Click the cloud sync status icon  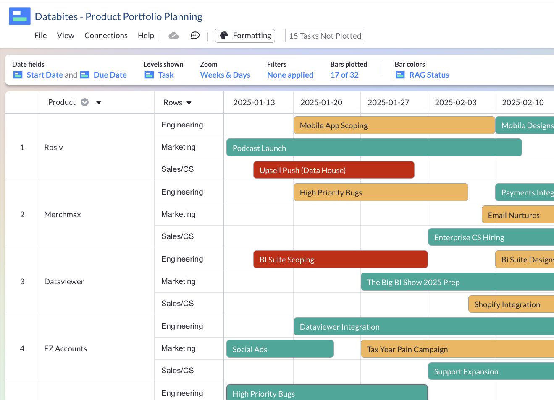click(173, 36)
